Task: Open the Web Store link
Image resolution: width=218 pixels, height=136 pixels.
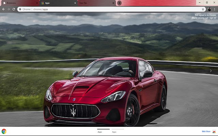Action: pos(206,131)
